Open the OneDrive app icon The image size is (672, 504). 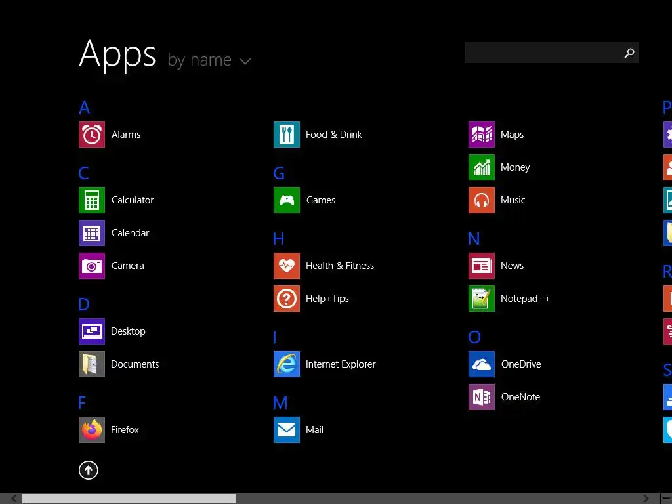click(482, 364)
